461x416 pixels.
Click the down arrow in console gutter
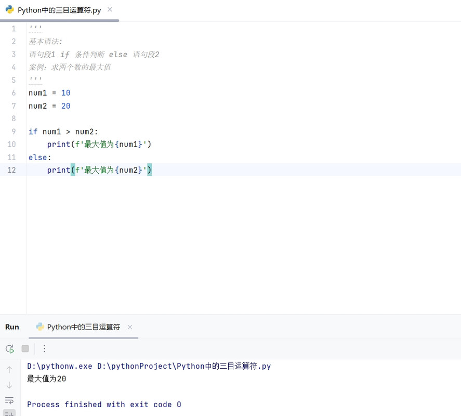click(x=9, y=385)
